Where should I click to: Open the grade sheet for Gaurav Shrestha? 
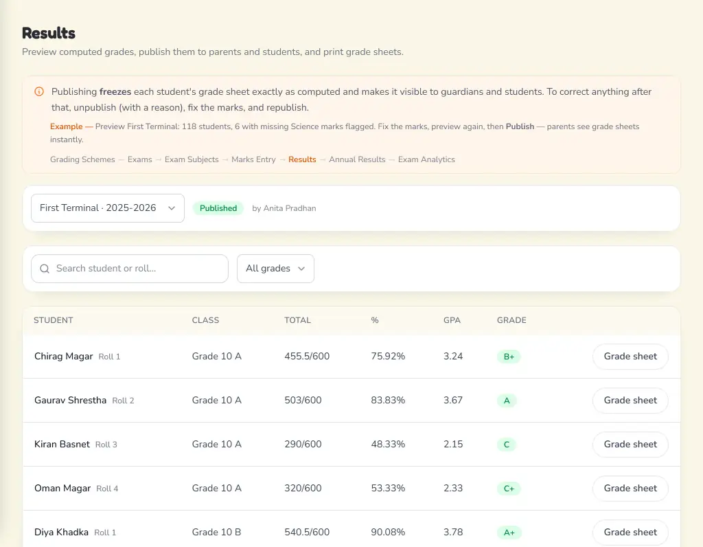click(x=630, y=400)
